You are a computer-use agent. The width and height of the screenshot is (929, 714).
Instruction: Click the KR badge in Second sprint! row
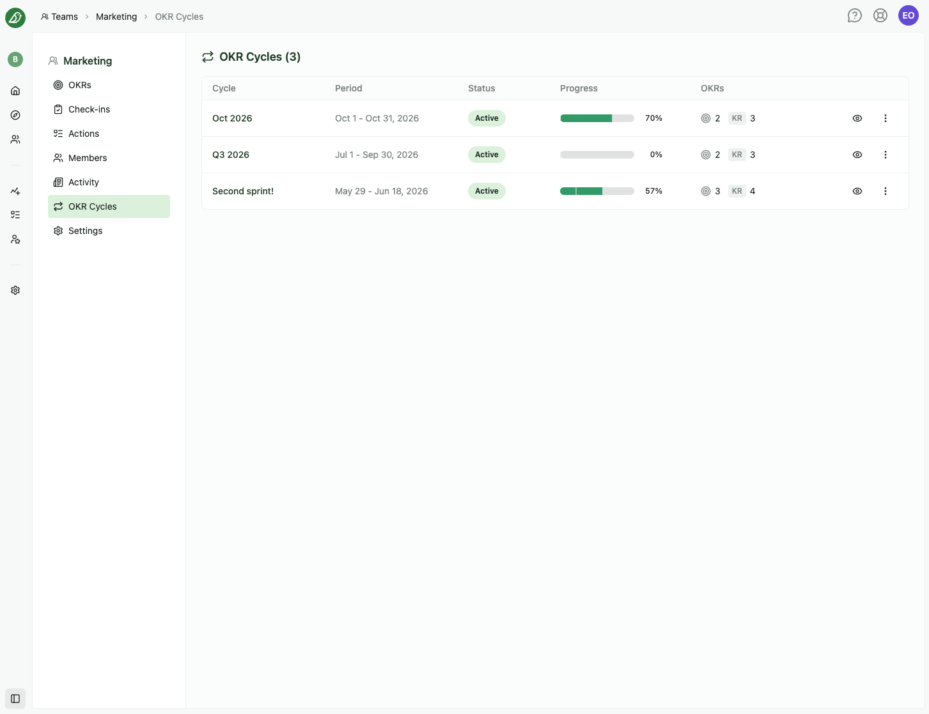[x=737, y=191]
